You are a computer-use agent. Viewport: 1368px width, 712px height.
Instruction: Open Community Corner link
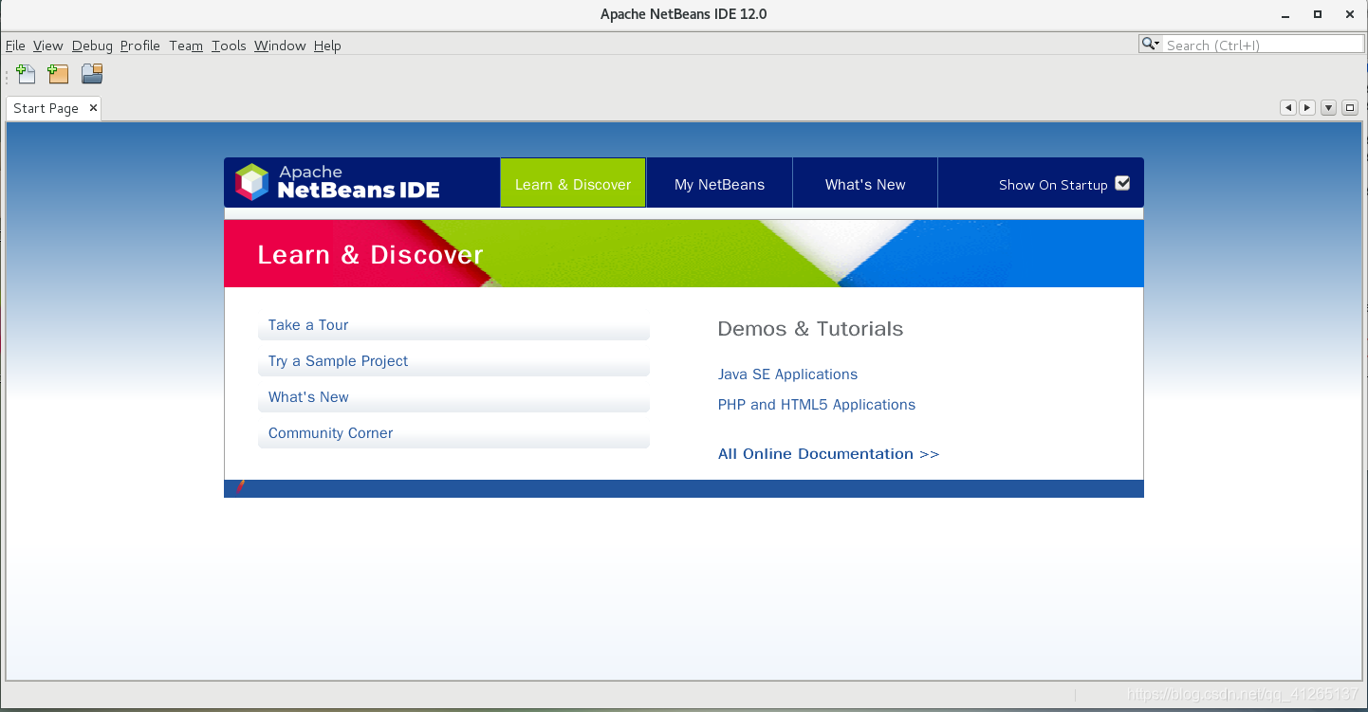click(330, 433)
